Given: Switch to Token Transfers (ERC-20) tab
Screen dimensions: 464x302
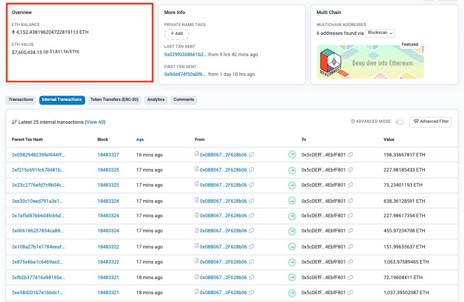Looking at the screenshot, I should coord(114,100).
